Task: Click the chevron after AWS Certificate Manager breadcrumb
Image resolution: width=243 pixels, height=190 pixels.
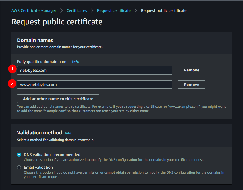Action: 61,10
